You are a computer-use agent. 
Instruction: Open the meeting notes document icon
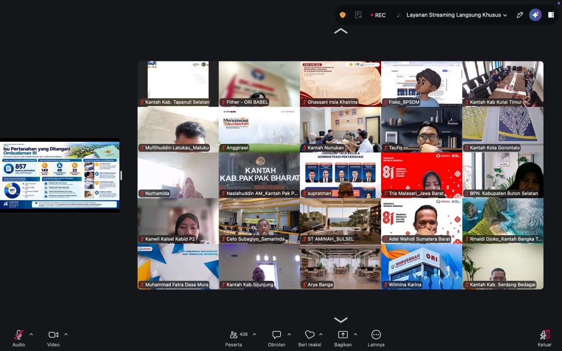(x=358, y=15)
